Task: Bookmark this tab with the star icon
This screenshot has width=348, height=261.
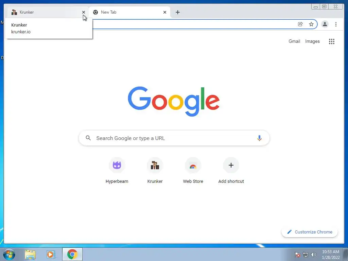Action: tap(311, 24)
